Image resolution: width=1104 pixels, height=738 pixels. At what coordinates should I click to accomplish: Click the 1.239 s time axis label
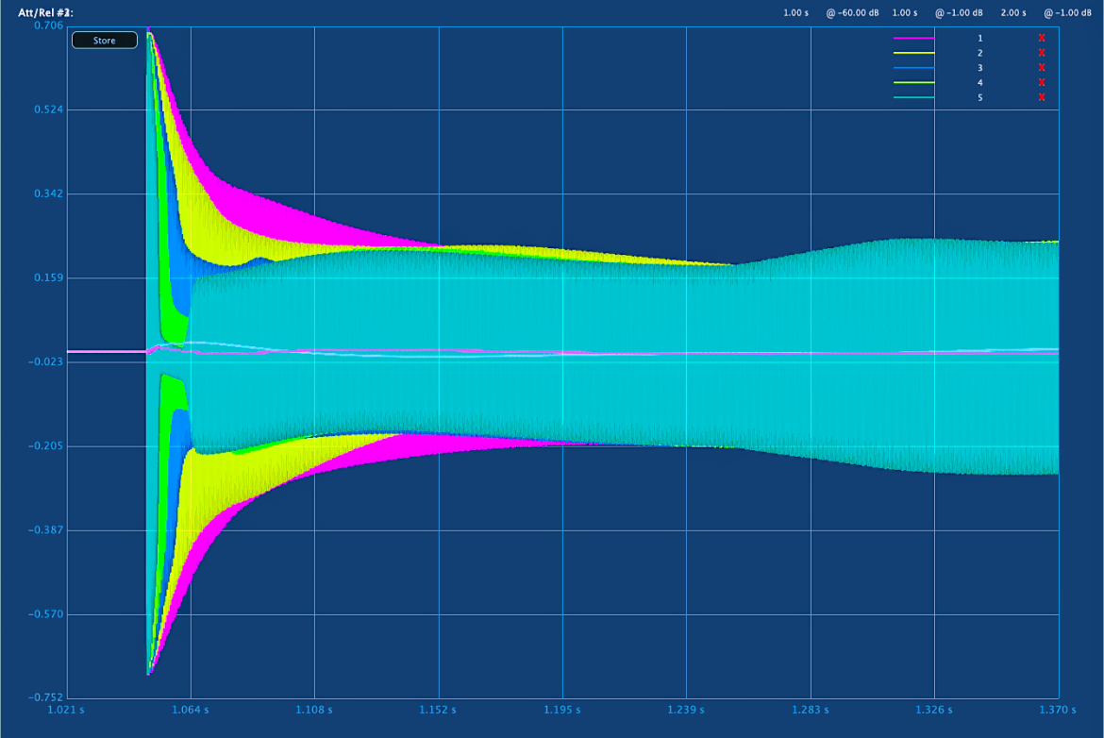tap(686, 710)
